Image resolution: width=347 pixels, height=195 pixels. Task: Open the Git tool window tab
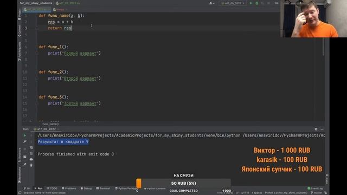click(27, 188)
